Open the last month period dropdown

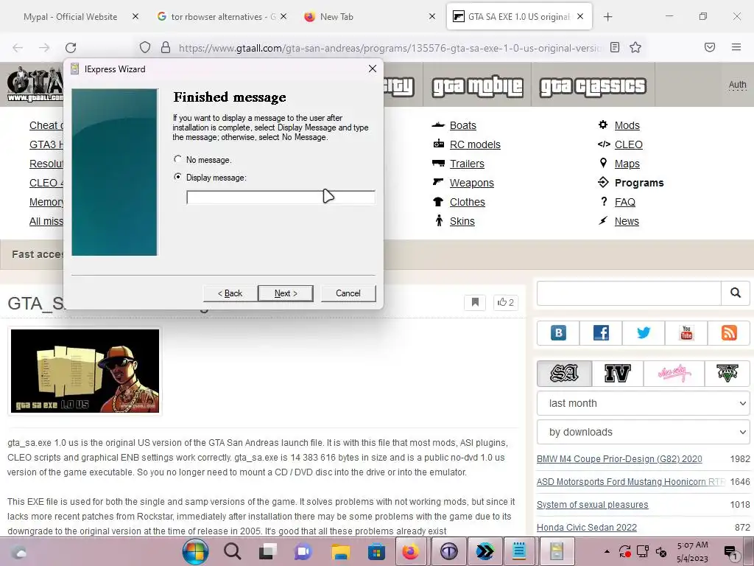643,403
